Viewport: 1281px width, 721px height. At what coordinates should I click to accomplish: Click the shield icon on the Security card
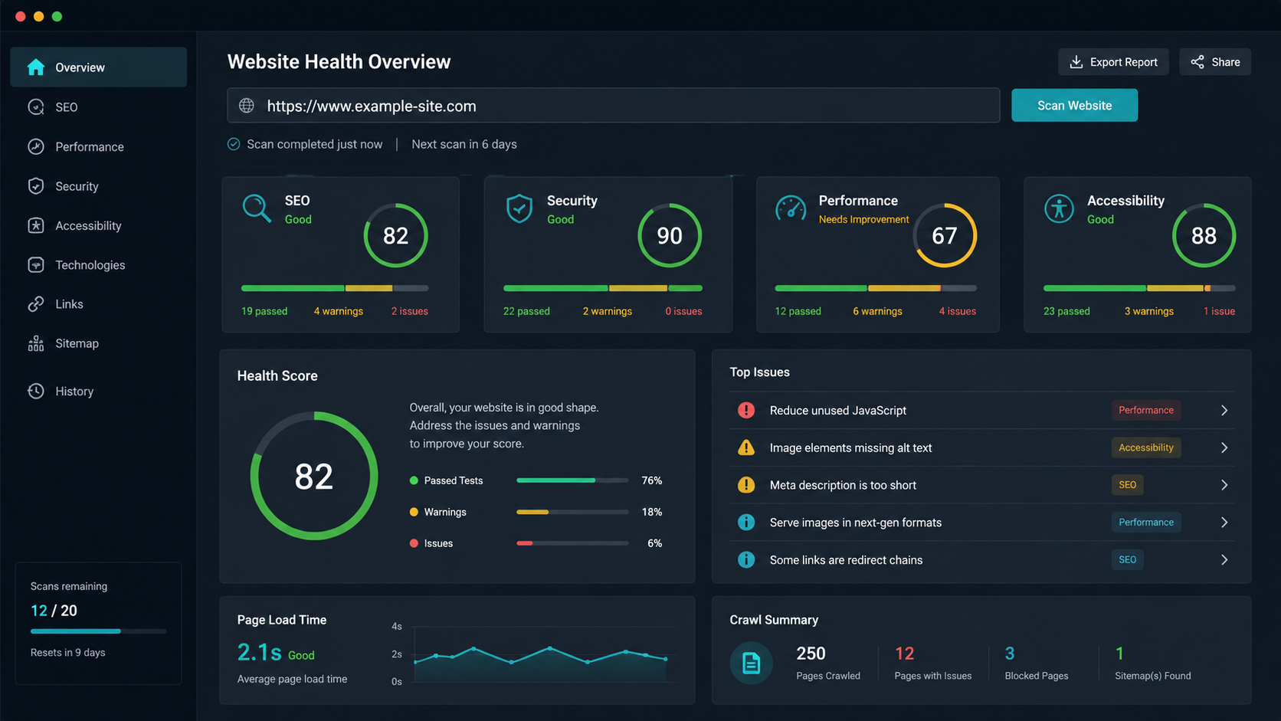point(519,208)
